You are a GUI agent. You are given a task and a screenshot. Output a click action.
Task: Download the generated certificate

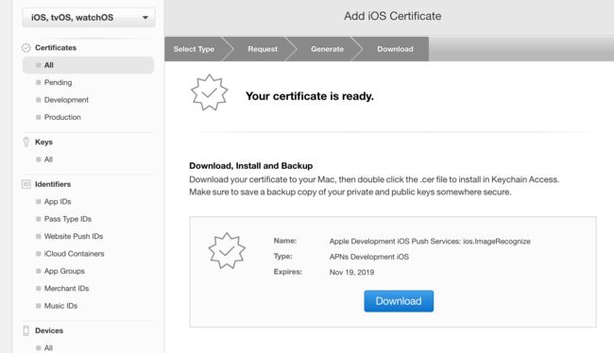(x=399, y=301)
